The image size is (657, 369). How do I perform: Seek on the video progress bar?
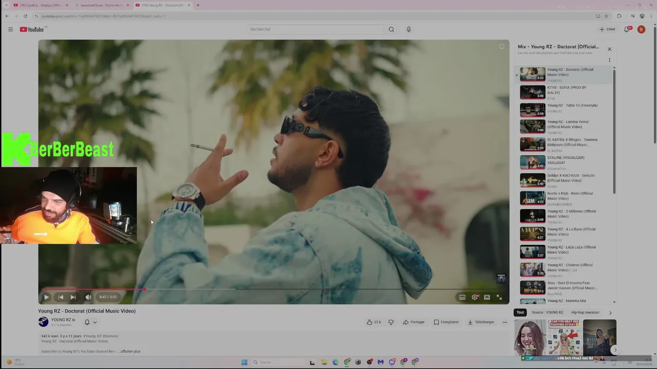(274, 289)
